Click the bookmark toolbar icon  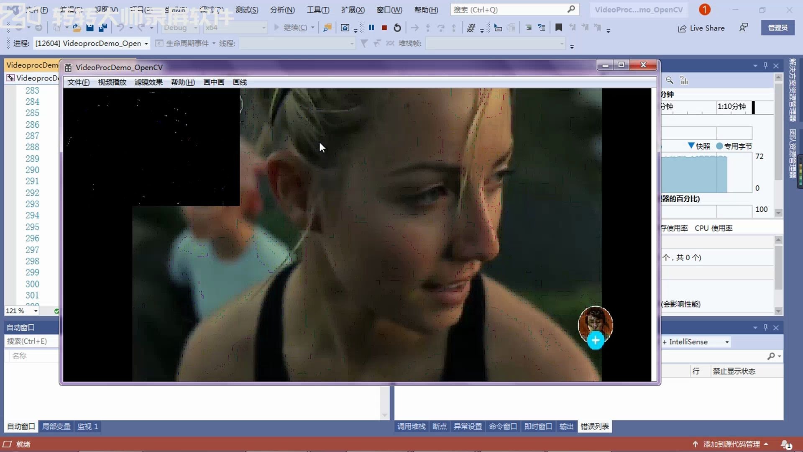(x=558, y=28)
